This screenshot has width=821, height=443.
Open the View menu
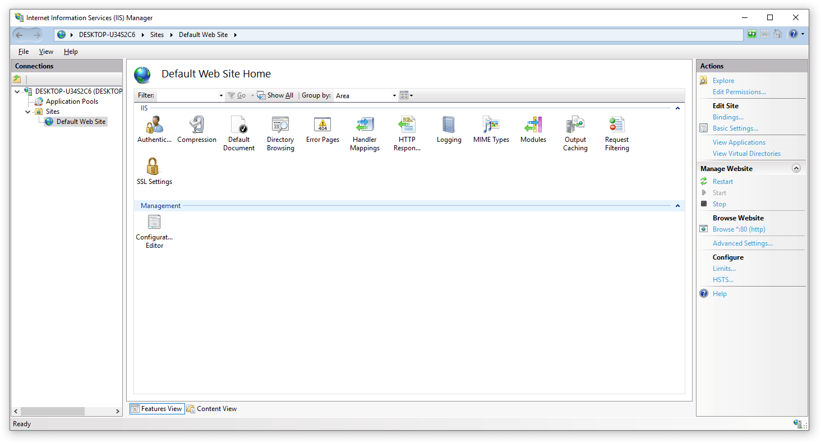click(46, 52)
